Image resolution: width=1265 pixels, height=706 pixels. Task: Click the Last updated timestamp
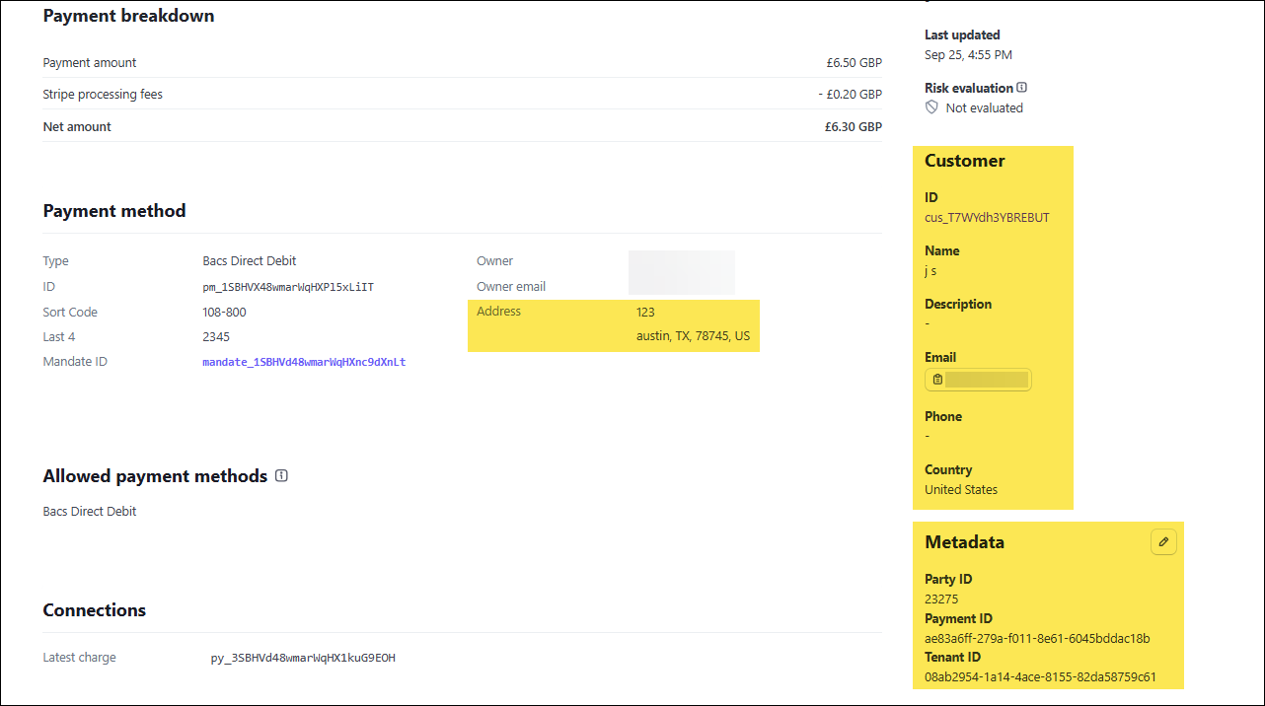pyautogui.click(x=968, y=55)
